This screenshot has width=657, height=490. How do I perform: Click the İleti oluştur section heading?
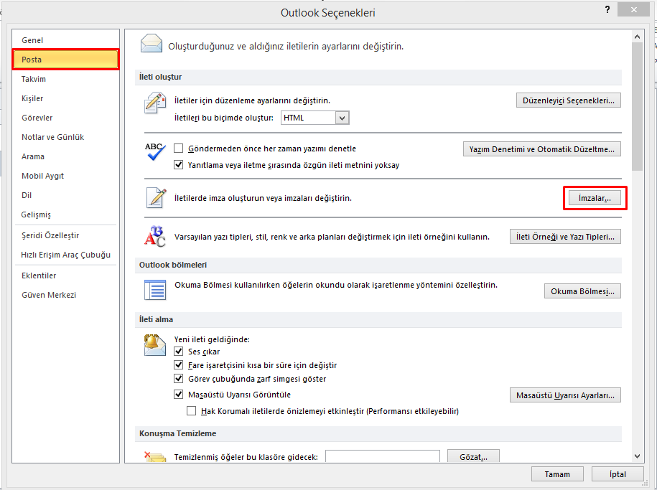tap(160, 77)
